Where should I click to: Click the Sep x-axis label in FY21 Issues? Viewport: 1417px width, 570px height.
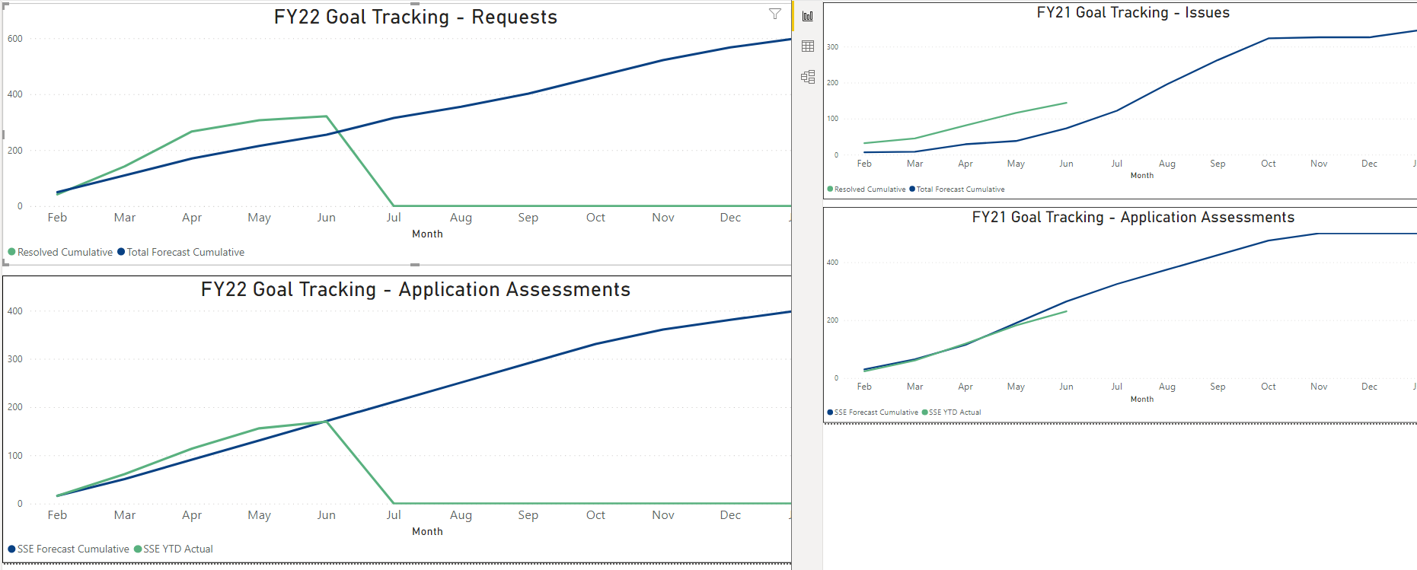tap(1218, 164)
